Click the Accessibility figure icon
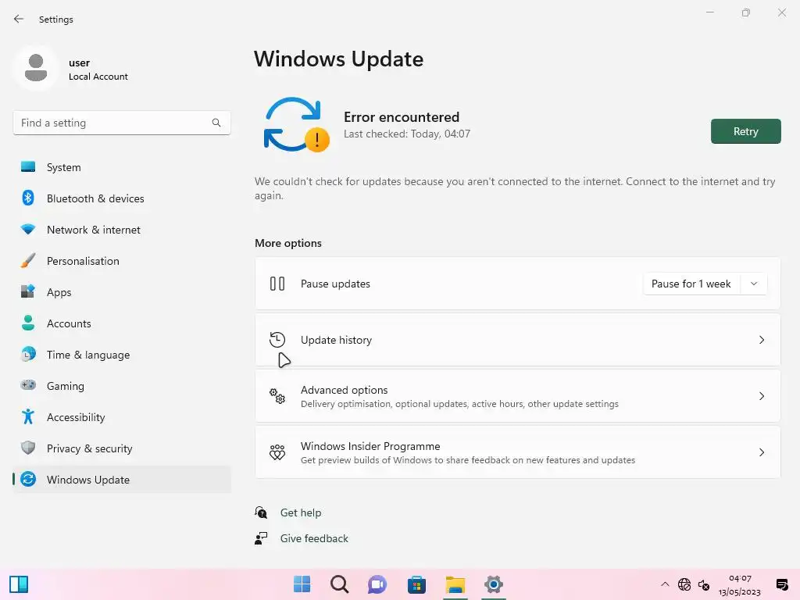 tap(28, 417)
